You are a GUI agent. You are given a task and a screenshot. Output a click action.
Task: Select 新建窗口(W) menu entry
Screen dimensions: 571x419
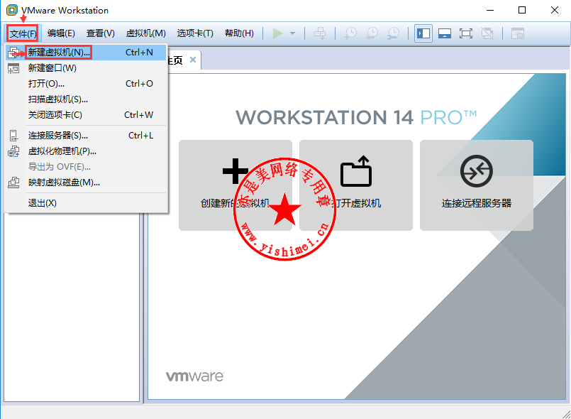(x=87, y=68)
